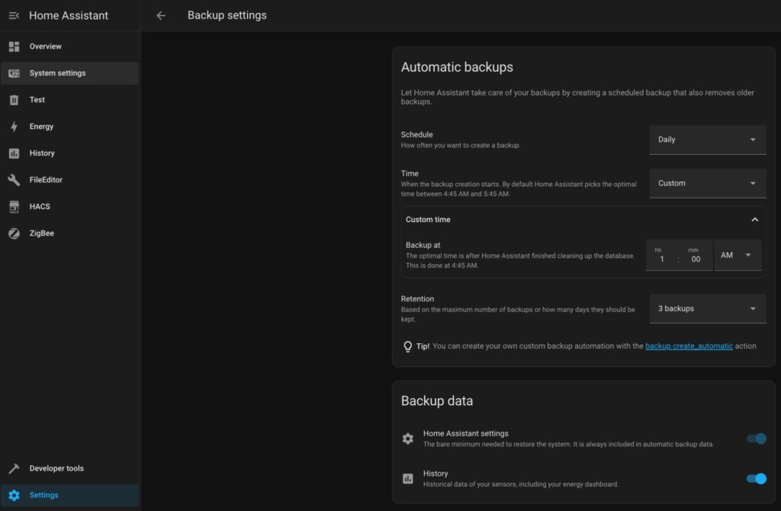781x511 pixels.
Task: Open System settings in the sidebar
Action: (57, 73)
